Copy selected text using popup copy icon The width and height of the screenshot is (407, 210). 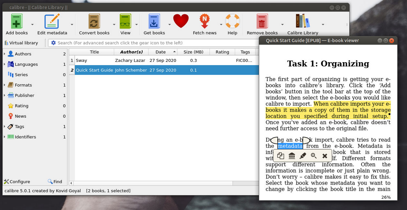click(280, 156)
